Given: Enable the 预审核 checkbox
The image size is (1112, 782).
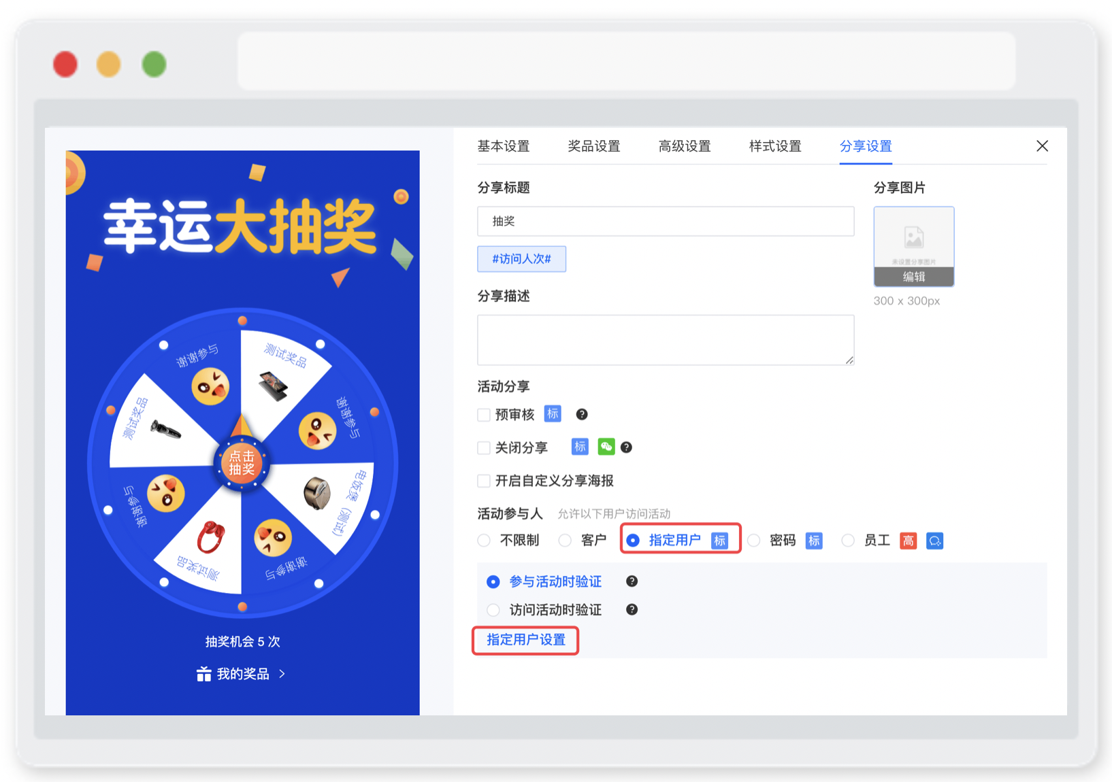Looking at the screenshot, I should (484, 415).
